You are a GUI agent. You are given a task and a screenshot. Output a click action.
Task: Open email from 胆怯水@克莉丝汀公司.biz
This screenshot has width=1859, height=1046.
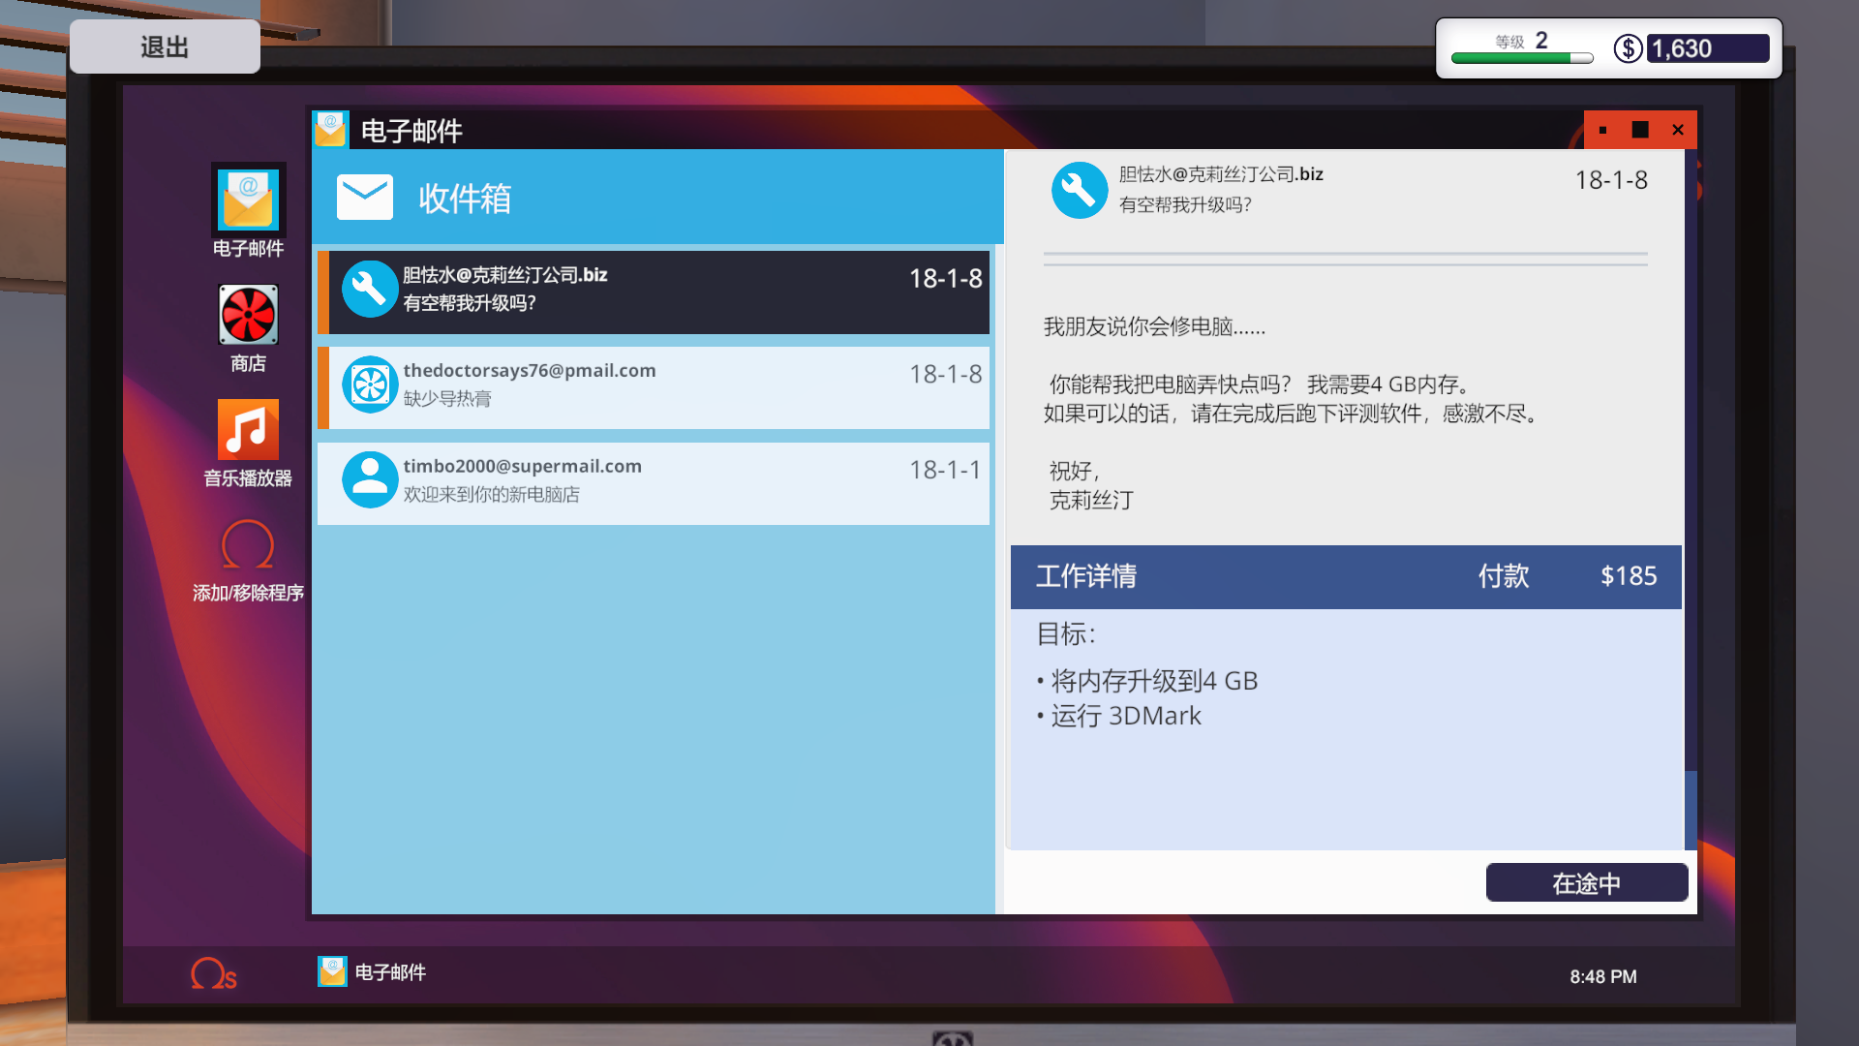click(x=654, y=292)
